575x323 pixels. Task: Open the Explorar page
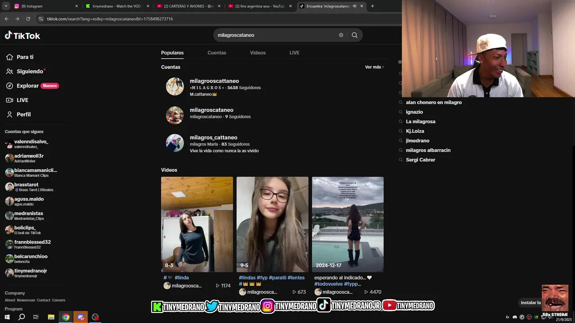(x=32, y=86)
